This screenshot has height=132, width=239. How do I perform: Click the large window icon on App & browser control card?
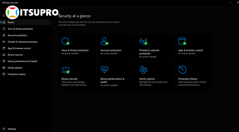(182, 41)
